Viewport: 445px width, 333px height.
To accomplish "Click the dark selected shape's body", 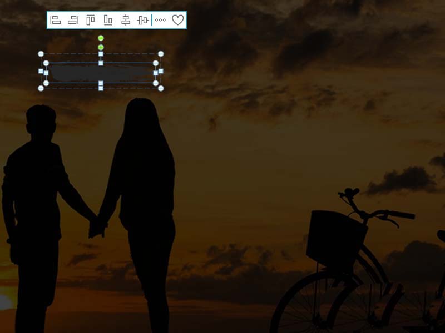I will coord(101,73).
